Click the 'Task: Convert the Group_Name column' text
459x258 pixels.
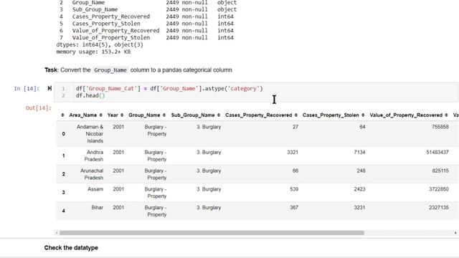pyautogui.click(x=138, y=70)
